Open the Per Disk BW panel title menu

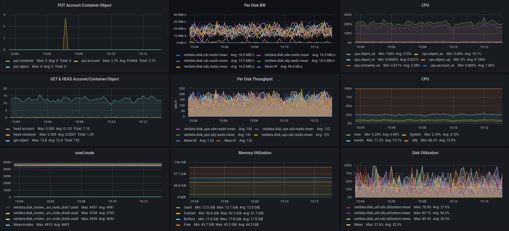click(x=255, y=5)
